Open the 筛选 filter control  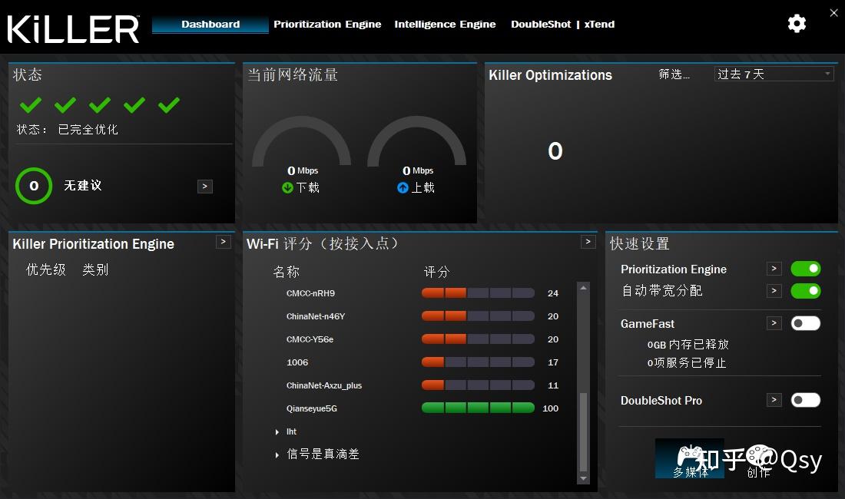pyautogui.click(x=674, y=74)
